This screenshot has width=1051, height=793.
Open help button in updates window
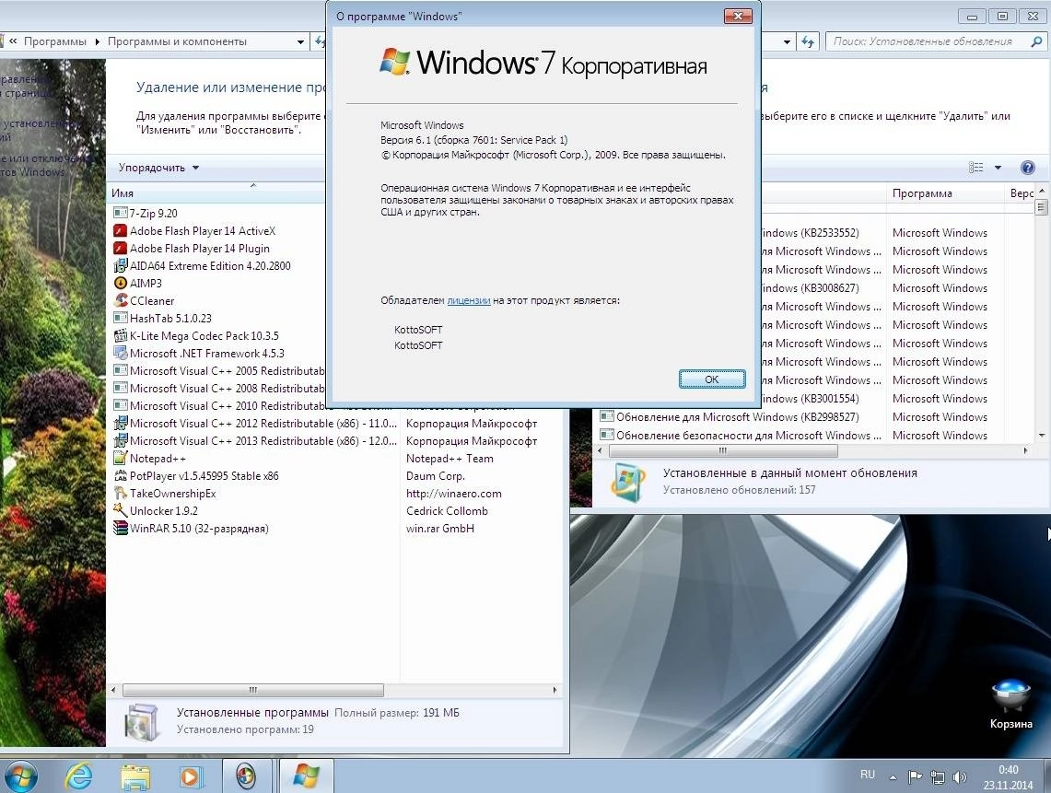[x=1028, y=168]
